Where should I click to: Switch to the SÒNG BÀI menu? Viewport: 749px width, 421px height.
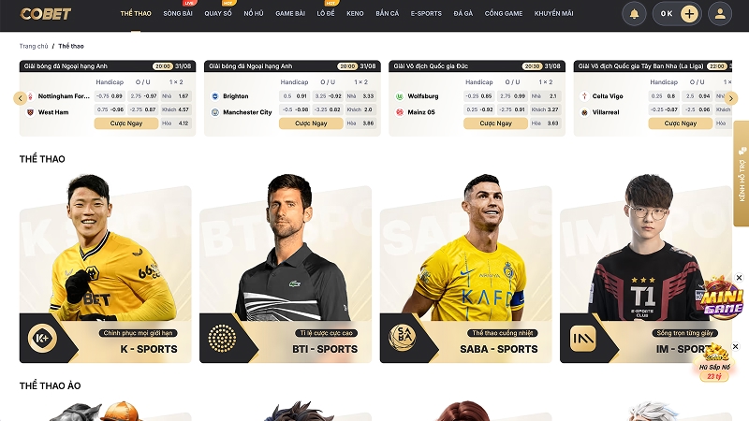point(178,13)
